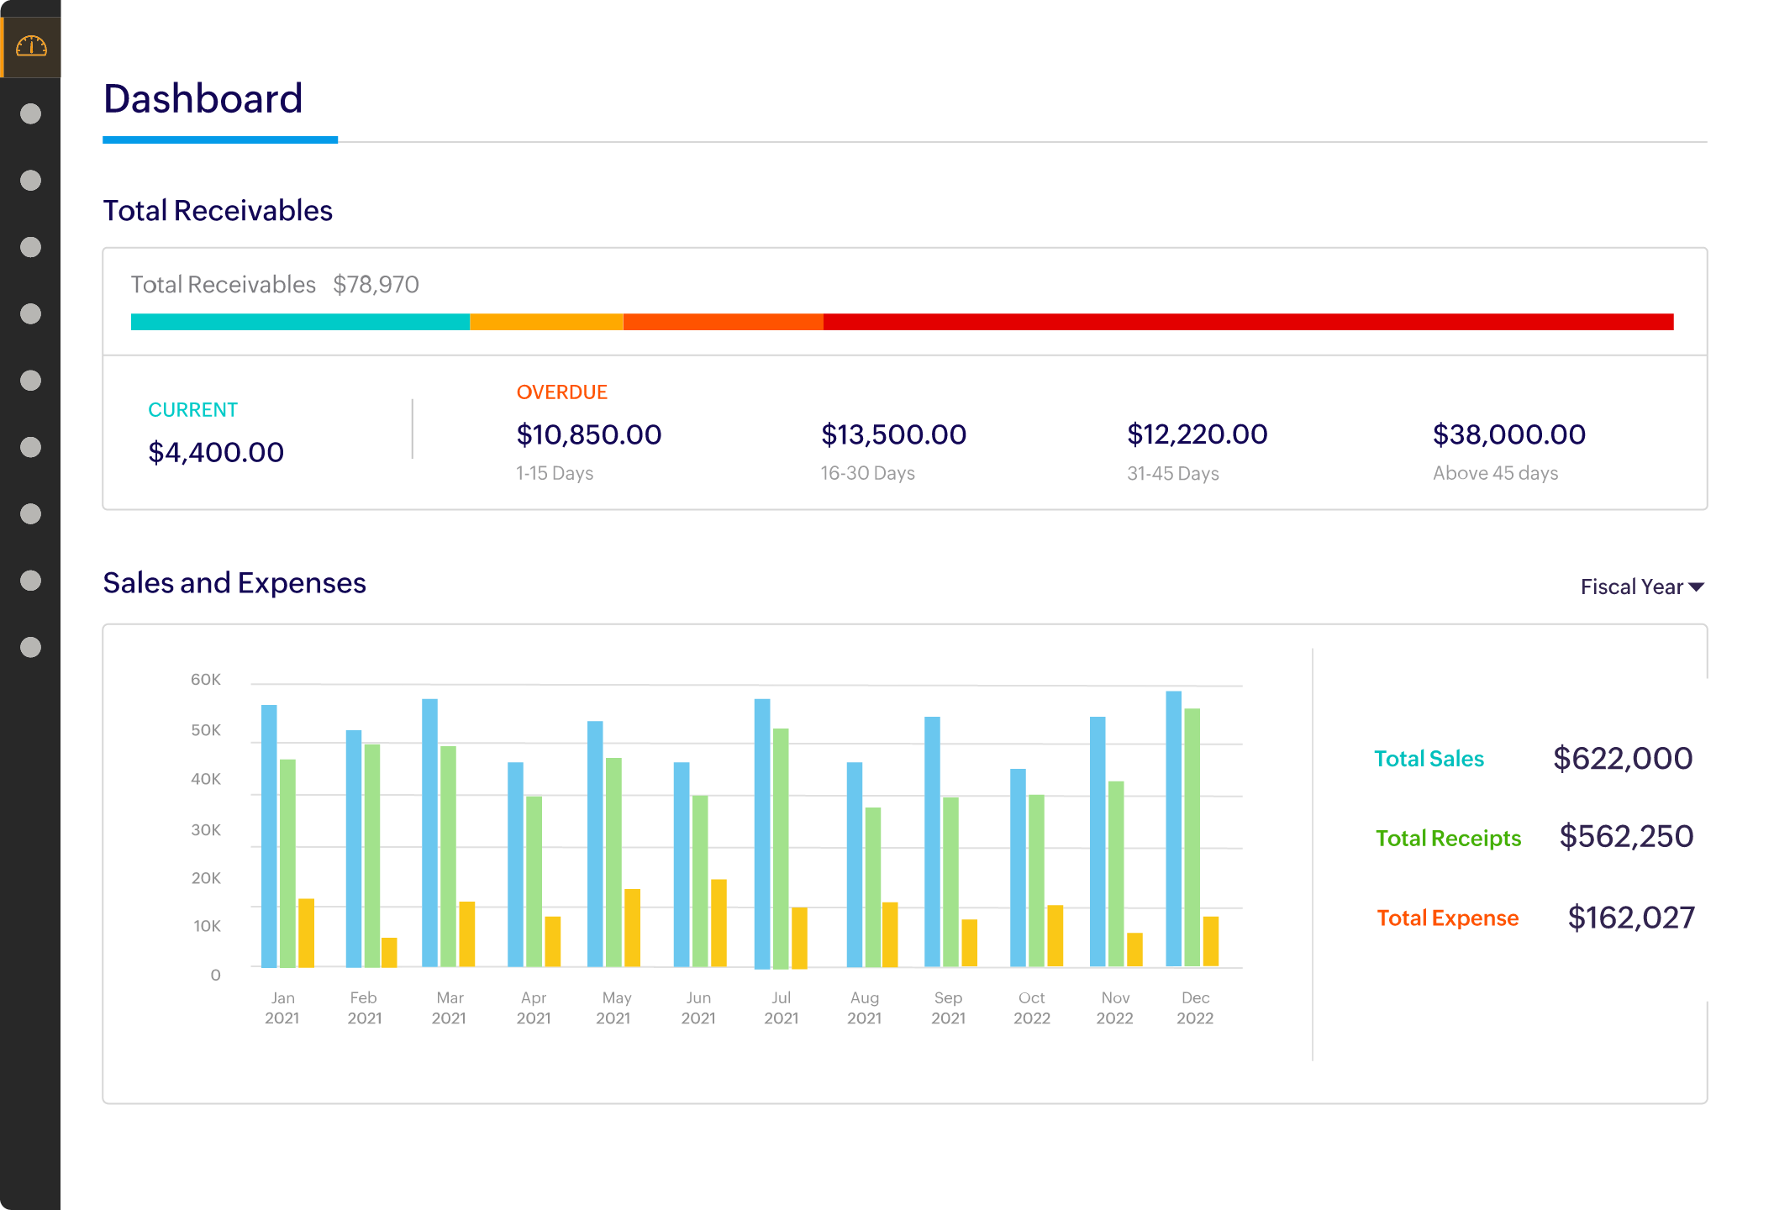Click the yellow 1-15 Days bar segment
Screen dimensions: 1774x1210
[546, 322]
